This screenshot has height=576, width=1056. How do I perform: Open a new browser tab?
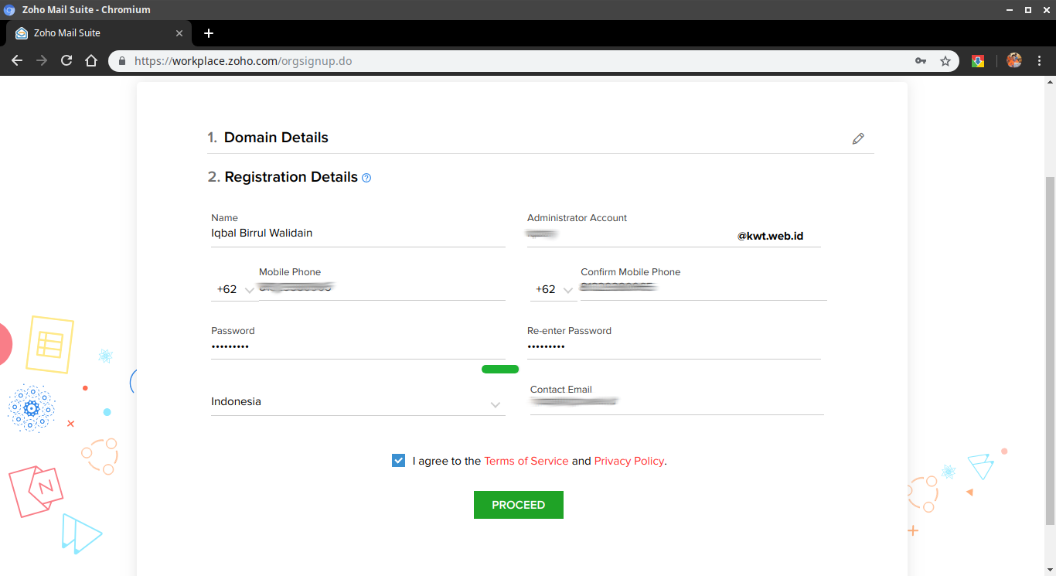(x=208, y=33)
